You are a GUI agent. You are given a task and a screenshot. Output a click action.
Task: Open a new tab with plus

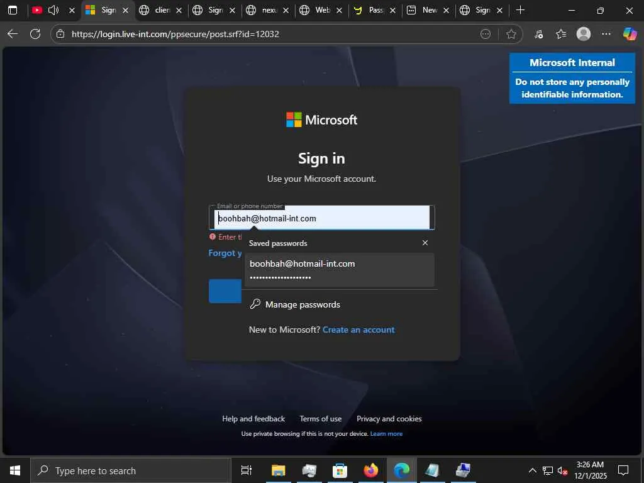(520, 10)
